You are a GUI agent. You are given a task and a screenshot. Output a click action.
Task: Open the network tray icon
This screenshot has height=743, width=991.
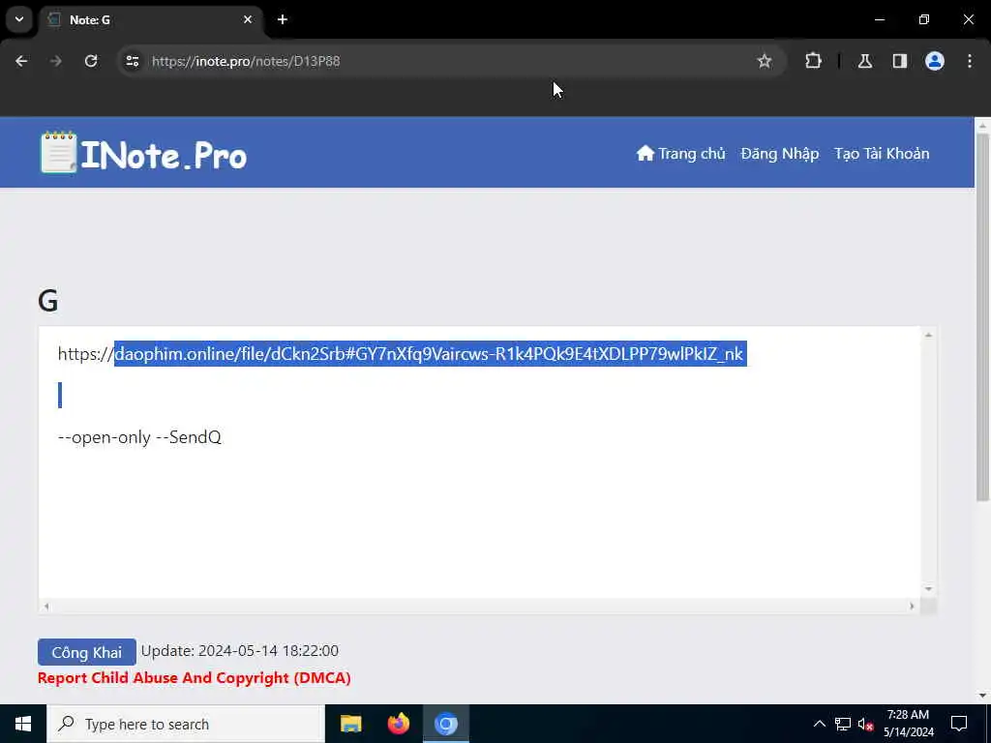[x=843, y=724]
